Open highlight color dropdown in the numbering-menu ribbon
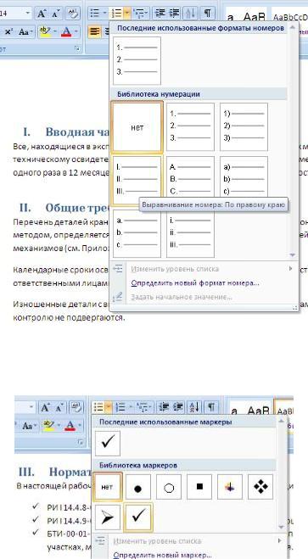The width and height of the screenshot is (308, 559). coord(55,32)
